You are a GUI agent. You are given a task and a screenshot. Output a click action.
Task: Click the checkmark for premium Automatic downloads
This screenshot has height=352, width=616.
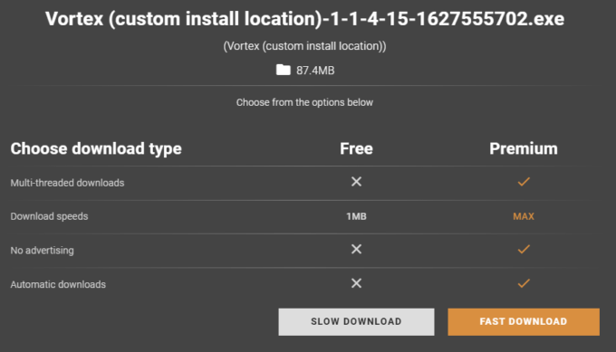pos(524,283)
